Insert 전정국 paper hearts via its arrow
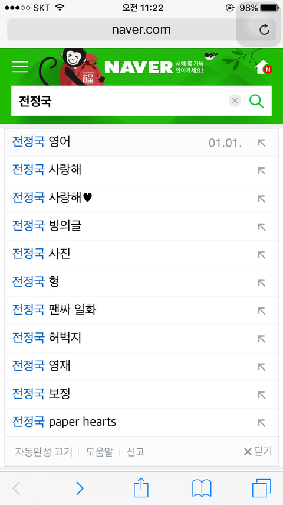Viewport: 283px width, 505px height. click(x=262, y=423)
